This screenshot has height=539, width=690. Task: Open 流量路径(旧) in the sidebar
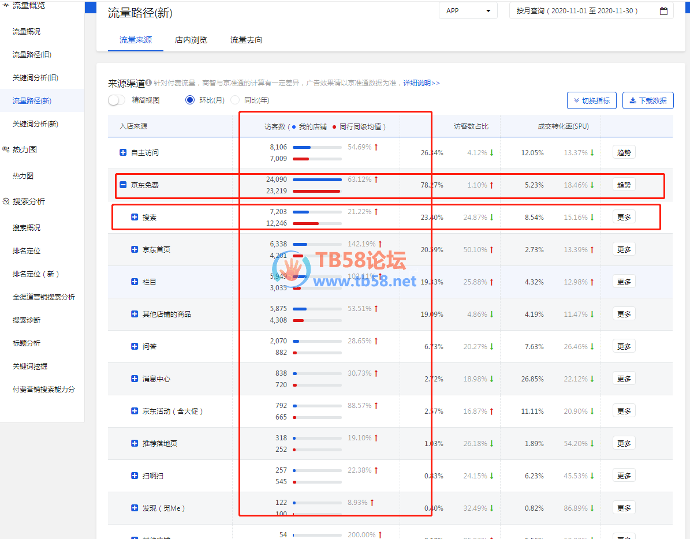[32, 54]
